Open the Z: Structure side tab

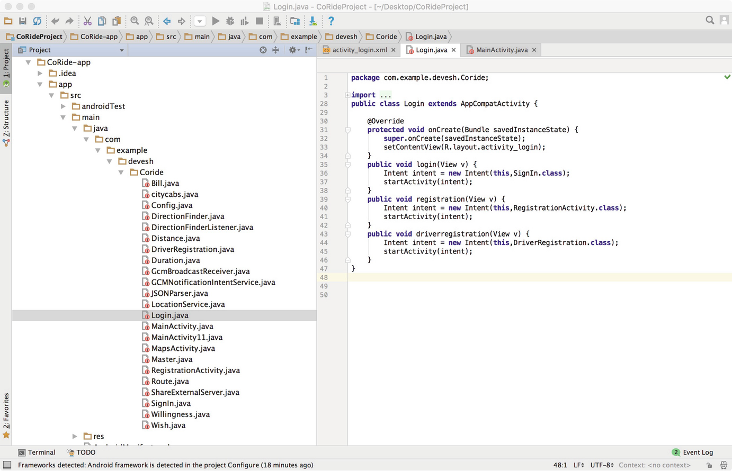6,123
